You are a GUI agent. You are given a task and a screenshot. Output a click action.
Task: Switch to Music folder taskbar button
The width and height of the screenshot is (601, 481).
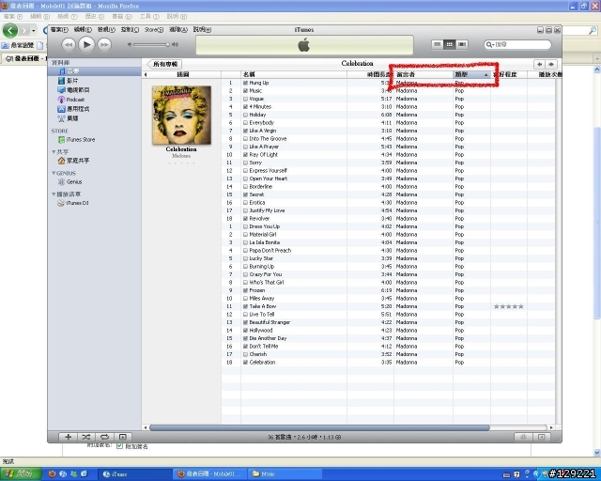285,474
